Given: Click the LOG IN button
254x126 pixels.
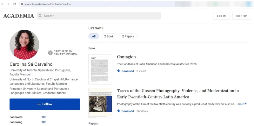Looking at the screenshot, I should (221, 16).
